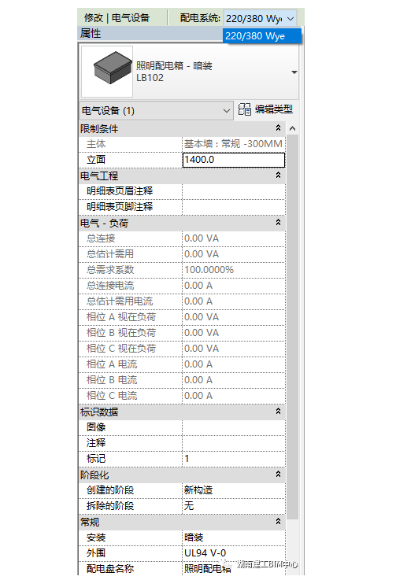This screenshot has height=580, width=396.
Task: Click the 修改 | 电气设备 context tab label
Action: (x=117, y=18)
